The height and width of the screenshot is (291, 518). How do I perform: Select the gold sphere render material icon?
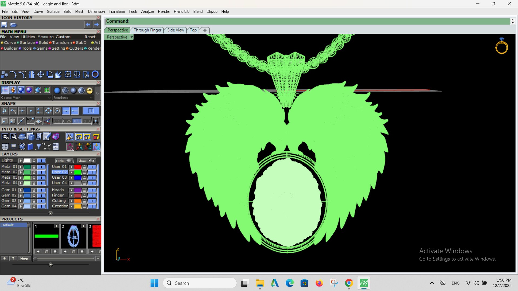point(90,91)
